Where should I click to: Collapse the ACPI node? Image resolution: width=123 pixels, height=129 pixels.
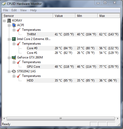pos(9,25)
